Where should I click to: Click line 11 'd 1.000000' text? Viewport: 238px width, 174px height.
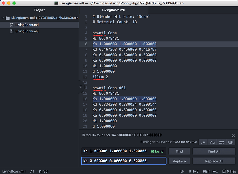[104, 72]
